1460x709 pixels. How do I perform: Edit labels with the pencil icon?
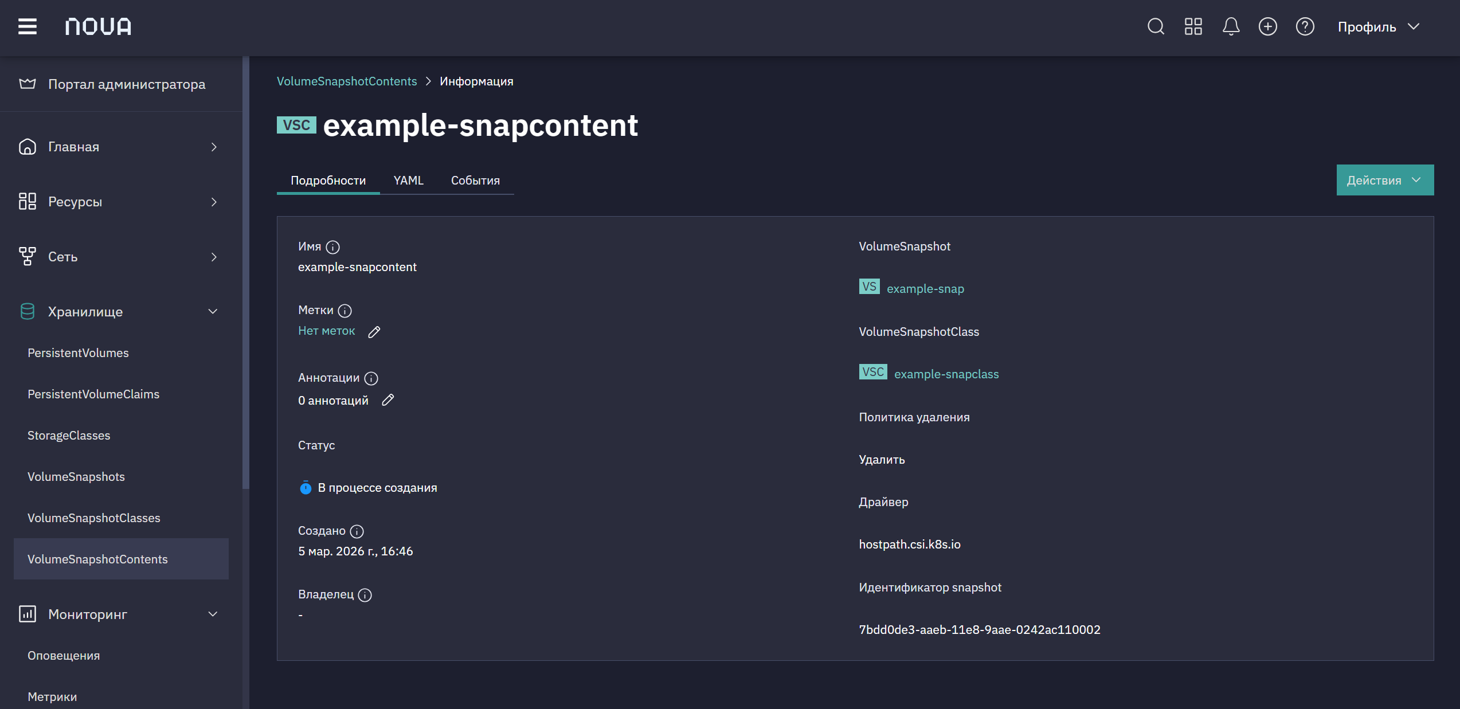click(374, 332)
